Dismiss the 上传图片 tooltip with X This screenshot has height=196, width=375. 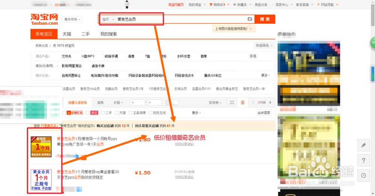[x=250, y=29]
